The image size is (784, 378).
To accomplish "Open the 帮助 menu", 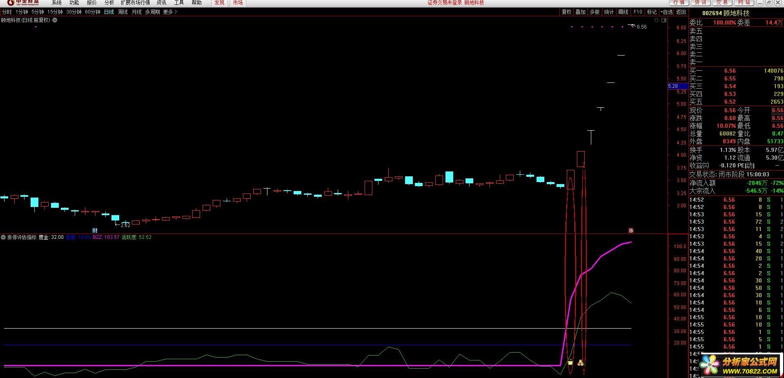I will pos(196,3).
